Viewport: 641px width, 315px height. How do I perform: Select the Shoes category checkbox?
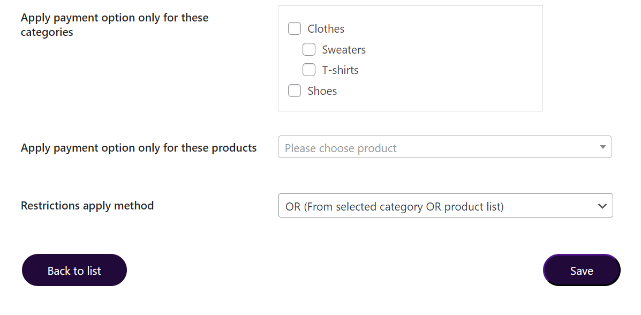point(295,91)
